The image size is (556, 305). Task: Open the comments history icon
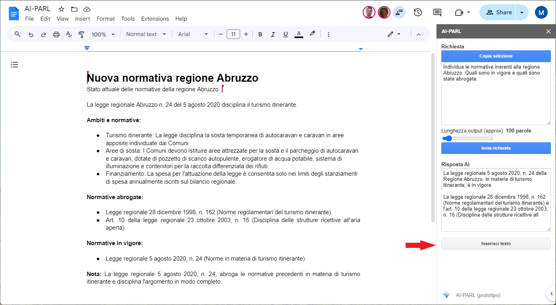[x=437, y=12]
